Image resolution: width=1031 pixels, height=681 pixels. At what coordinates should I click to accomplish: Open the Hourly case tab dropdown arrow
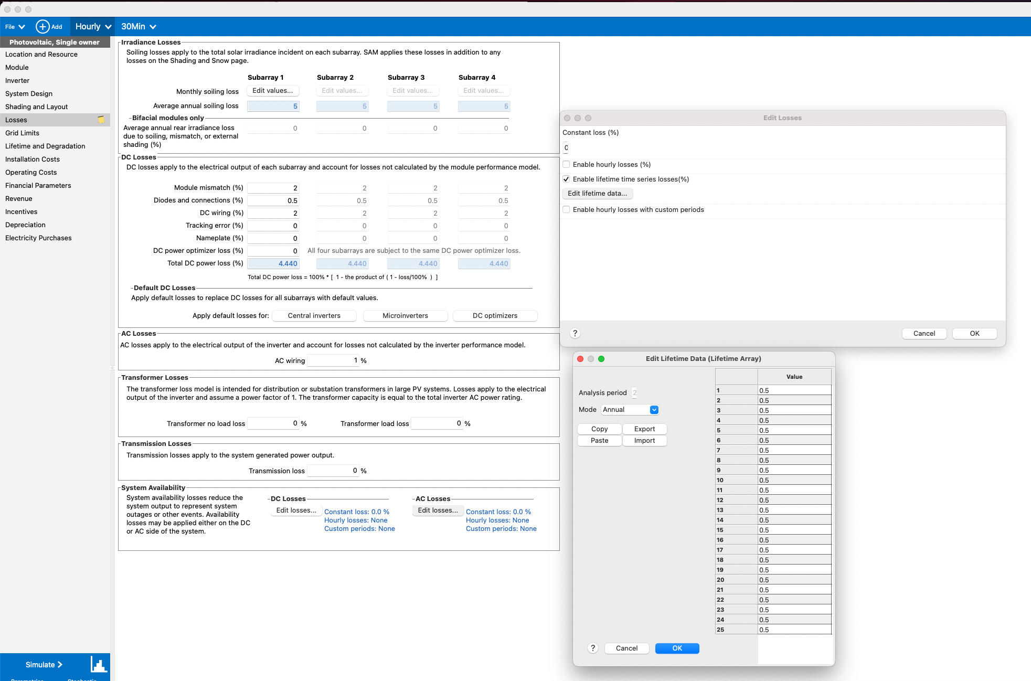coord(109,27)
